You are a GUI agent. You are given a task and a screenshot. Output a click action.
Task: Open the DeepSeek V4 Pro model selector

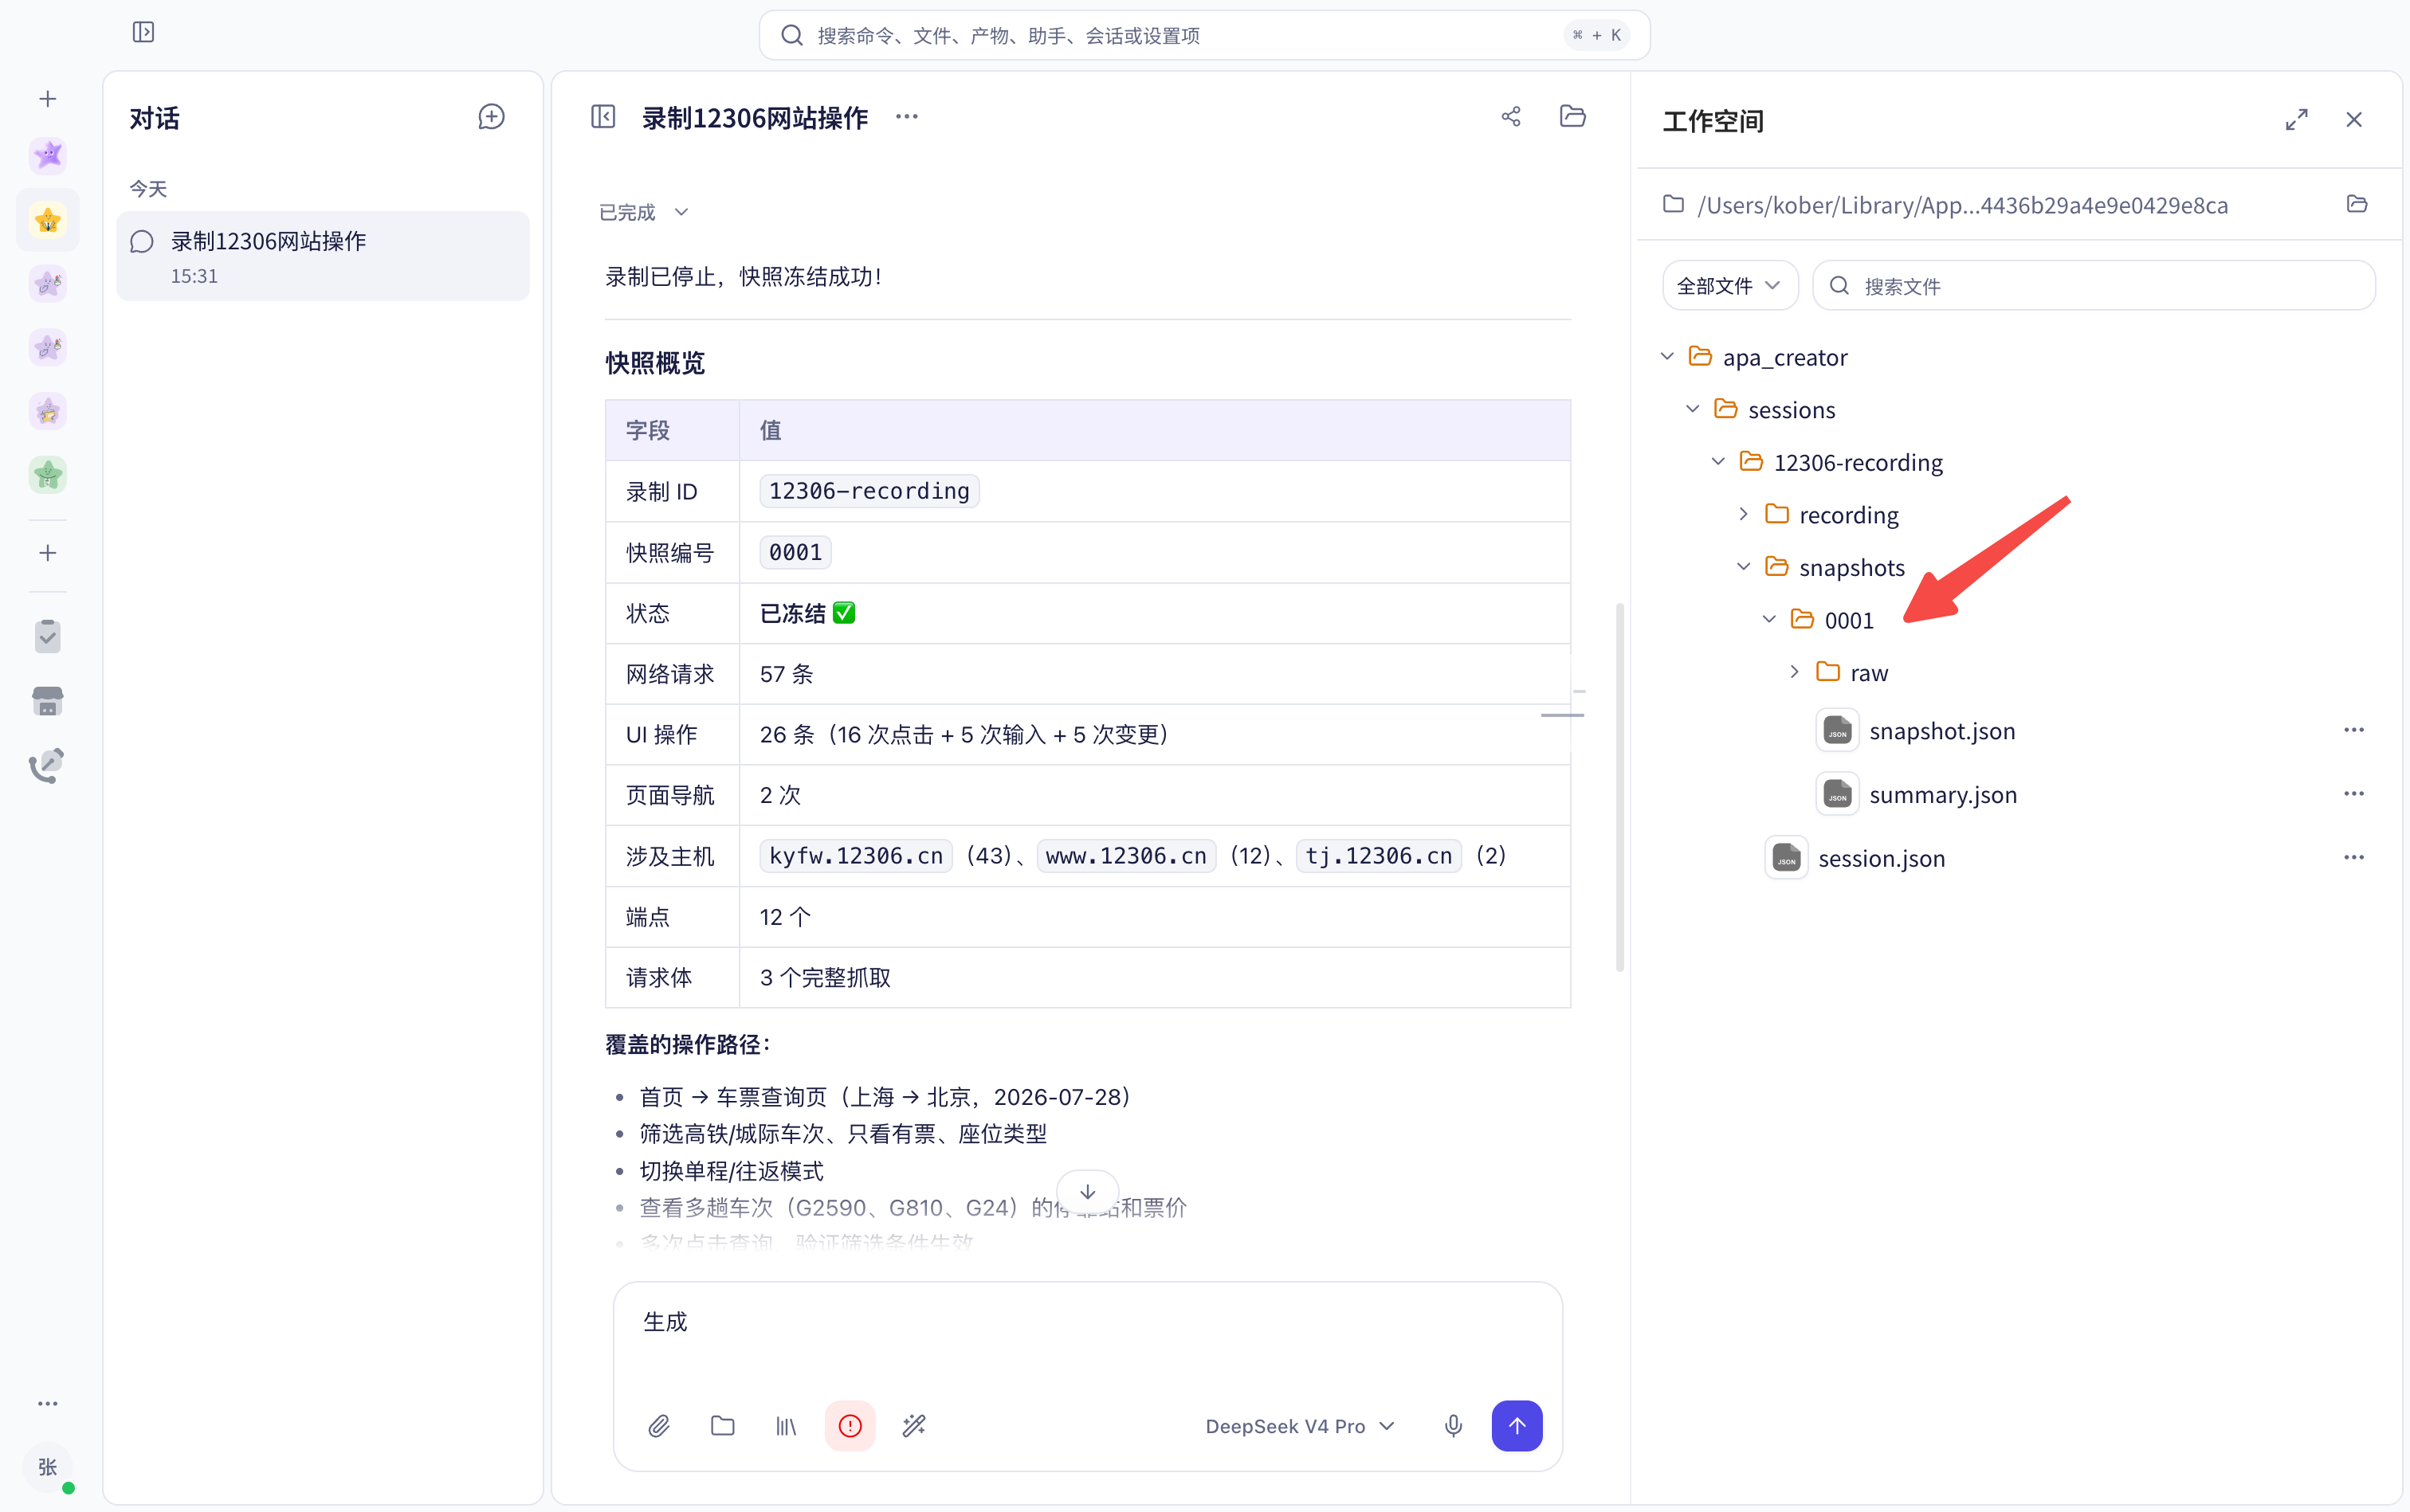point(1300,1426)
